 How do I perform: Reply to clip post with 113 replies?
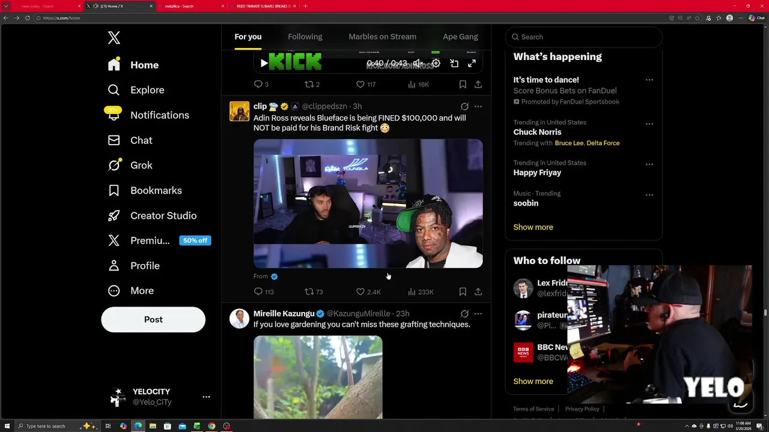pyautogui.click(x=264, y=292)
